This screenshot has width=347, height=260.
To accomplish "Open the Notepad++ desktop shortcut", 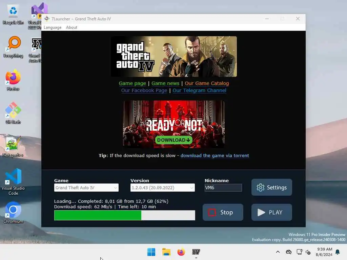I will click(x=13, y=146).
